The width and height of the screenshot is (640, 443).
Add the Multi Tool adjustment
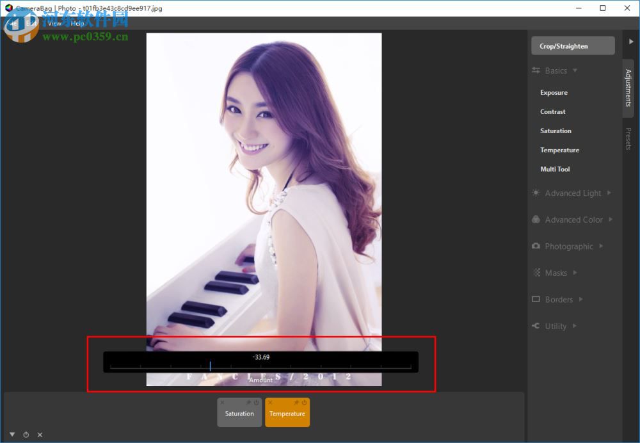(x=555, y=169)
